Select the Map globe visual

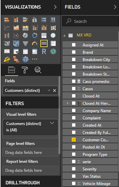53,35
